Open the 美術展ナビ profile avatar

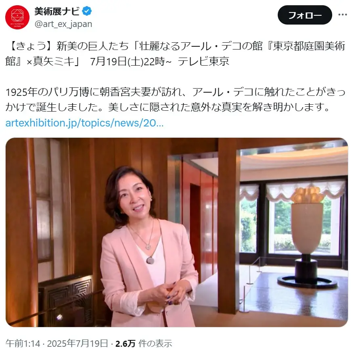point(17,17)
